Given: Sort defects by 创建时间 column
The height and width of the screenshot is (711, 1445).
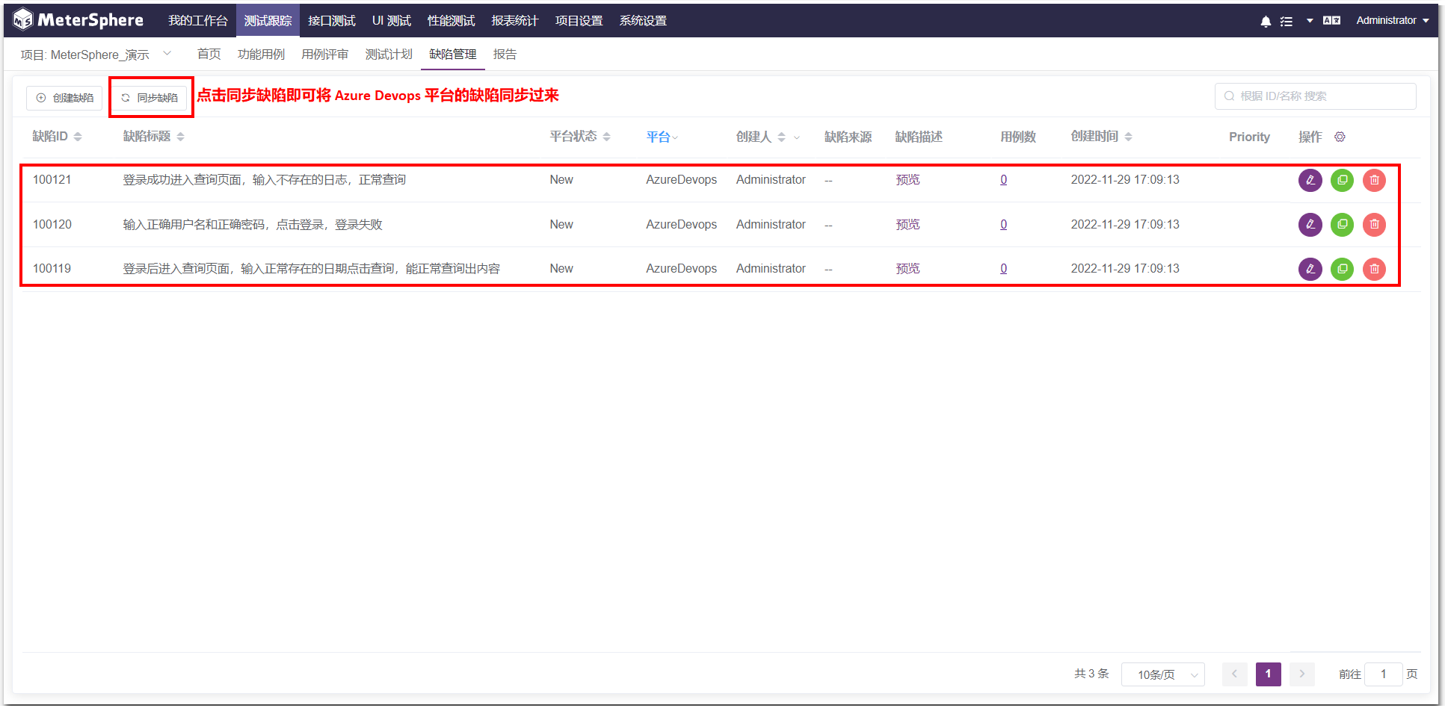Looking at the screenshot, I should [1129, 136].
